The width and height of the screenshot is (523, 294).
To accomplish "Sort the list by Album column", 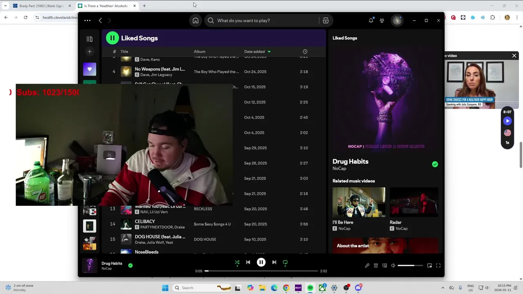I will (x=199, y=51).
